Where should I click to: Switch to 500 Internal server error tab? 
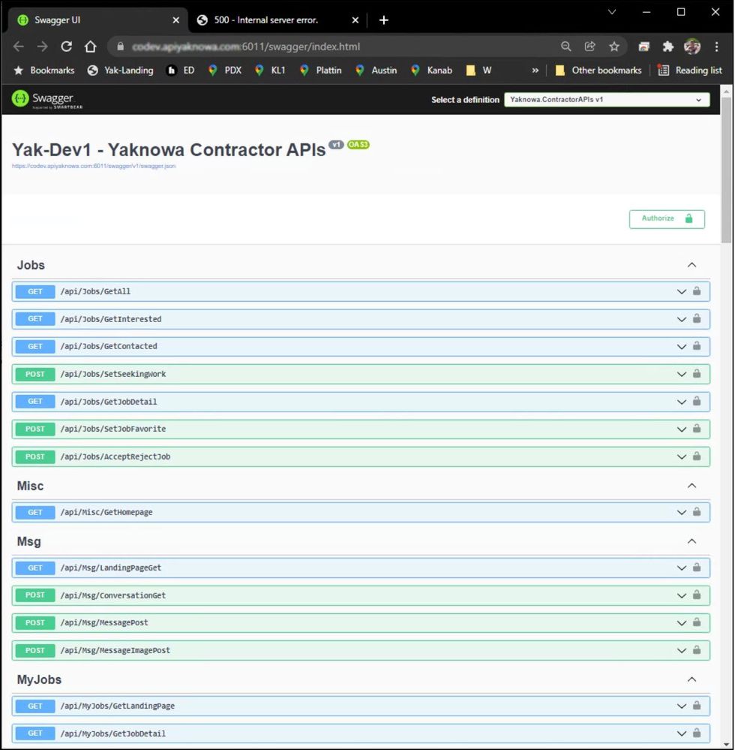click(266, 20)
